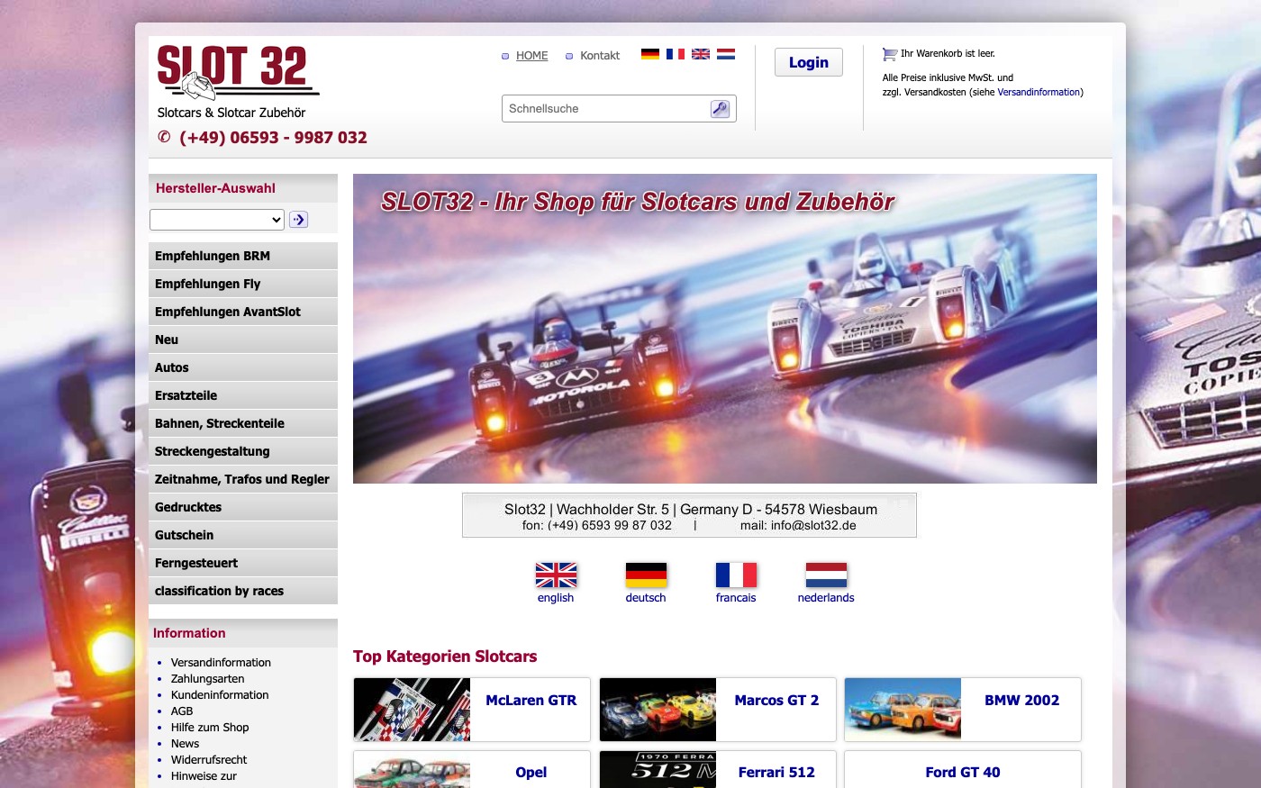Open the HOME menu link
Viewport: 1261px width, 788px height.
click(531, 56)
